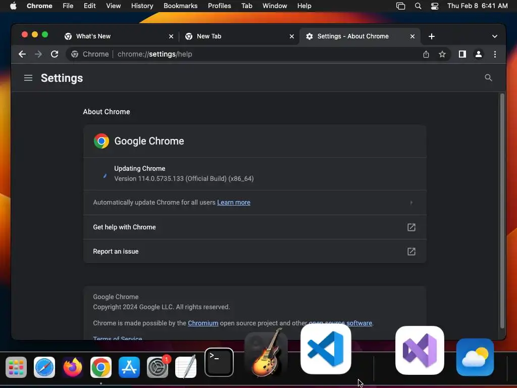The image size is (517, 388).
Task: Open the open source software link
Action: [340, 323]
